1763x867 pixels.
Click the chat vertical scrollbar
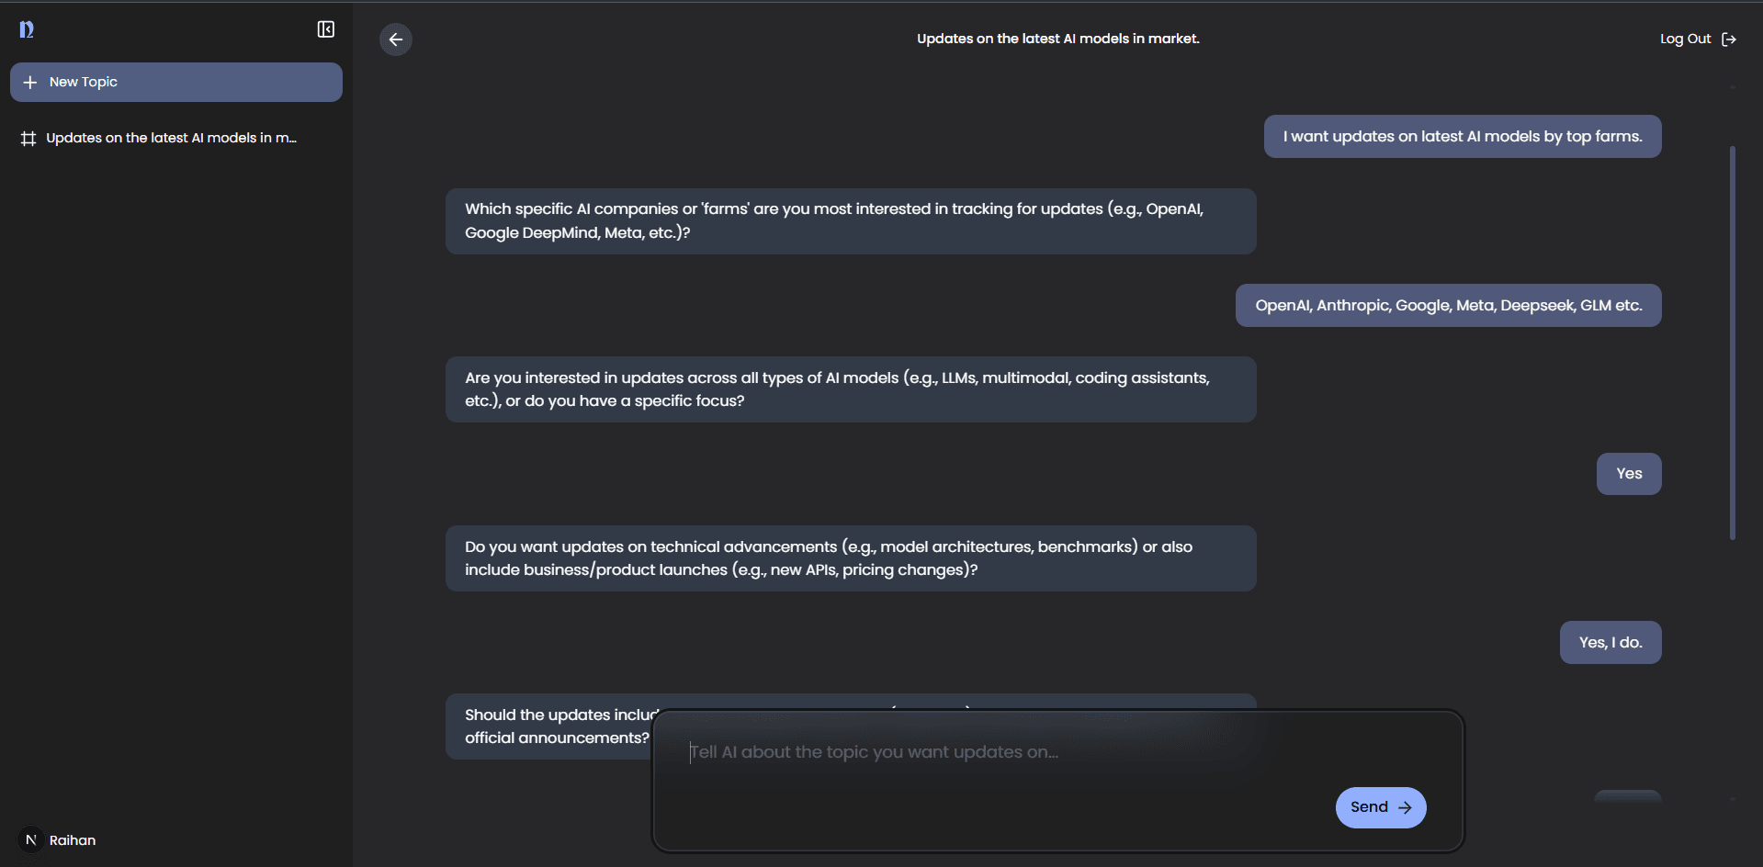[1732, 342]
